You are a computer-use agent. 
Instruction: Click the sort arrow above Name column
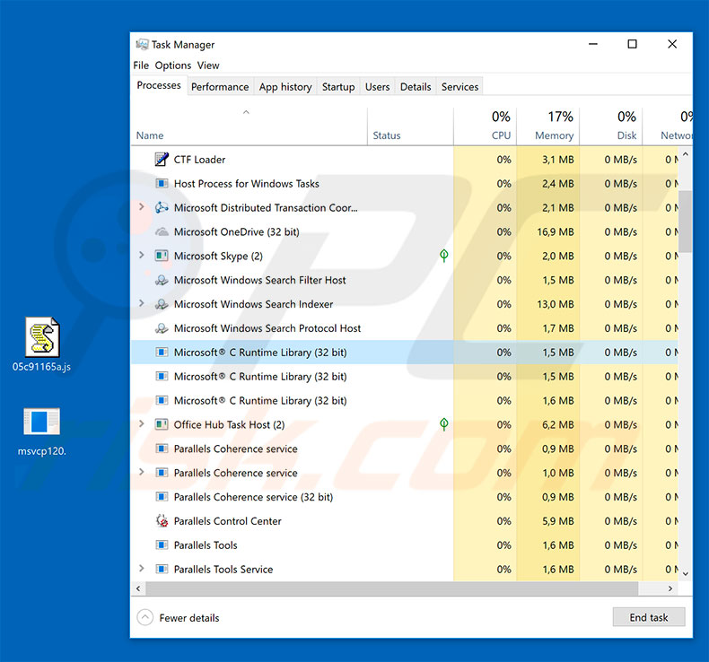246,112
